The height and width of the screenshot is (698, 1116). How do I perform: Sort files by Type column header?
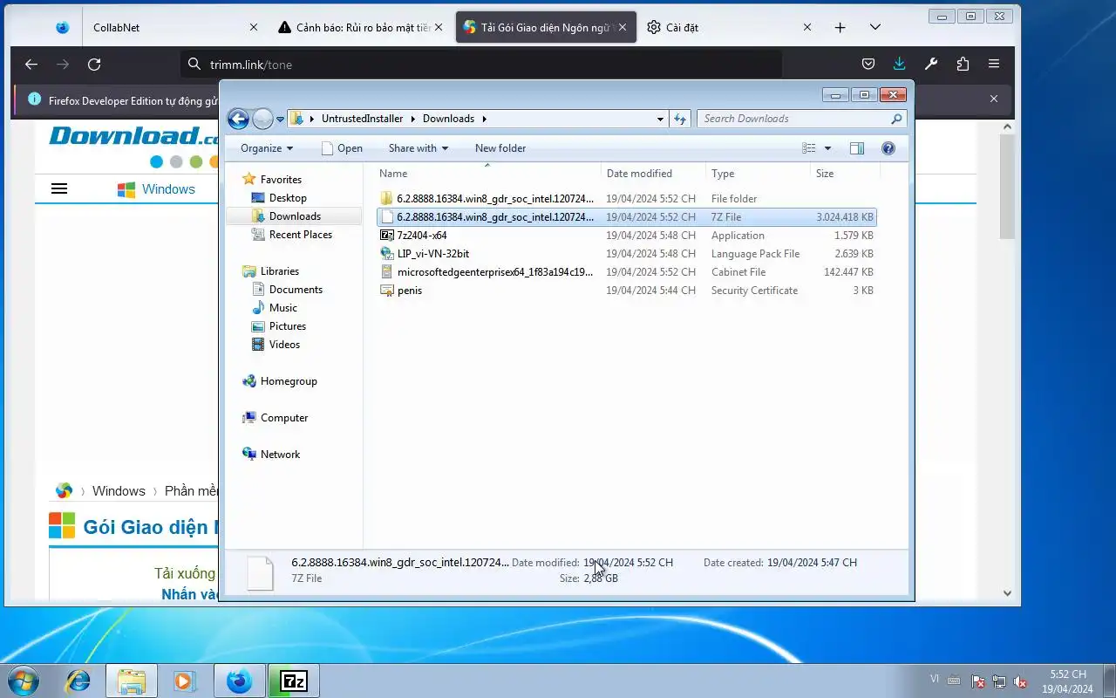pyautogui.click(x=759, y=174)
